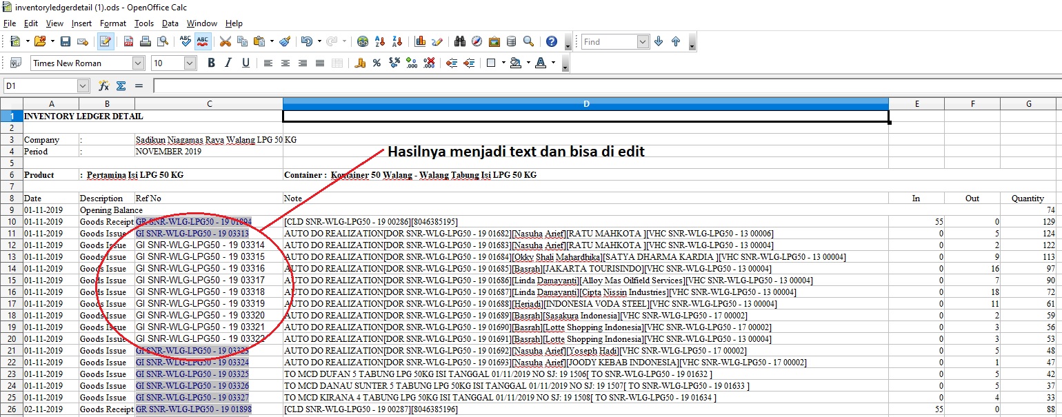Insert a Chart with bar chart icon

[x=420, y=41]
